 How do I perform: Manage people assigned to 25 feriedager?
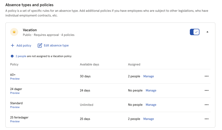(x=148, y=119)
